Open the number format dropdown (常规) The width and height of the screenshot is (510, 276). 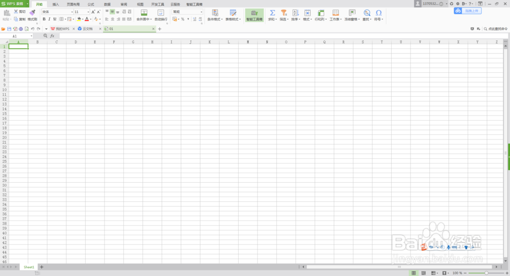tap(201, 12)
